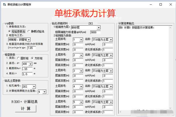176x117 pixels.
Task: Expand the diameter d= dropdown showing 400
Action: pos(30,64)
